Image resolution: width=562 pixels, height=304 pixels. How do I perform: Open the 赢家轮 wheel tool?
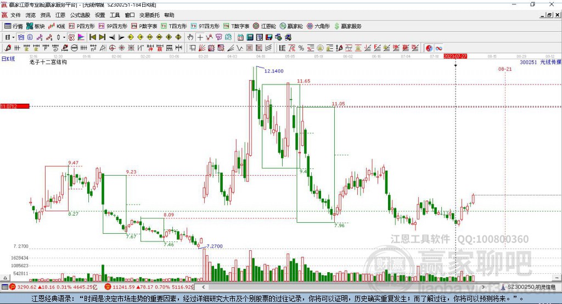pyautogui.click(x=291, y=26)
